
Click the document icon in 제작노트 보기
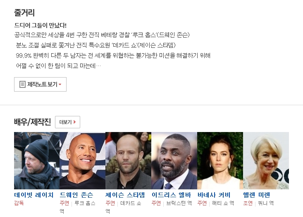(x=22, y=84)
